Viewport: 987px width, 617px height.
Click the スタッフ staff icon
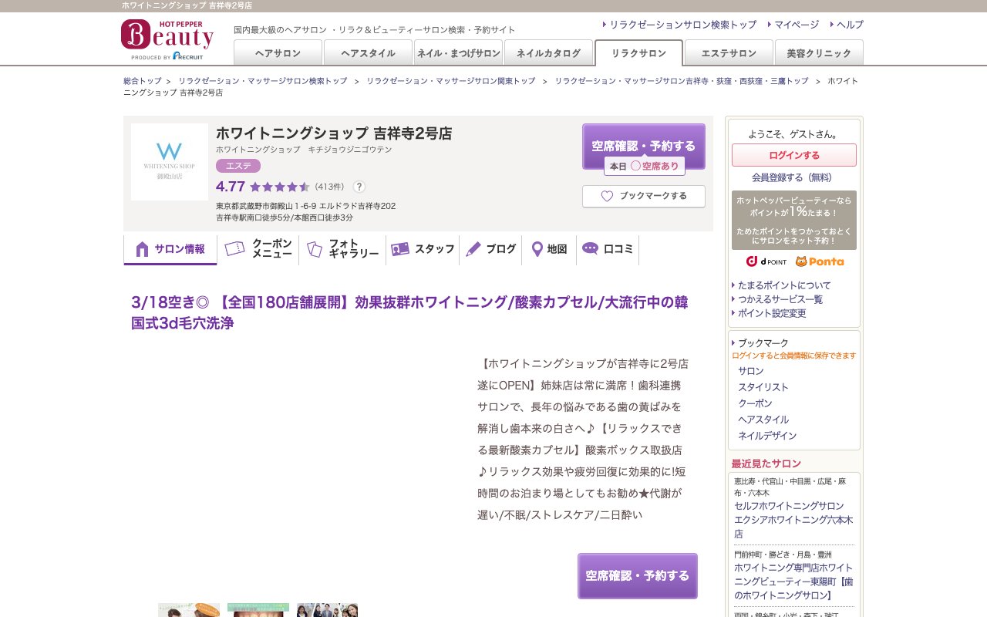(x=401, y=248)
